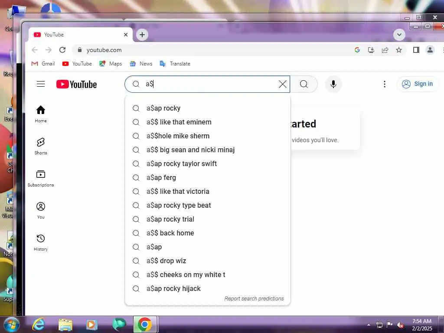444x333 pixels.
Task: Open Shorts from the sidebar
Action: point(41,146)
